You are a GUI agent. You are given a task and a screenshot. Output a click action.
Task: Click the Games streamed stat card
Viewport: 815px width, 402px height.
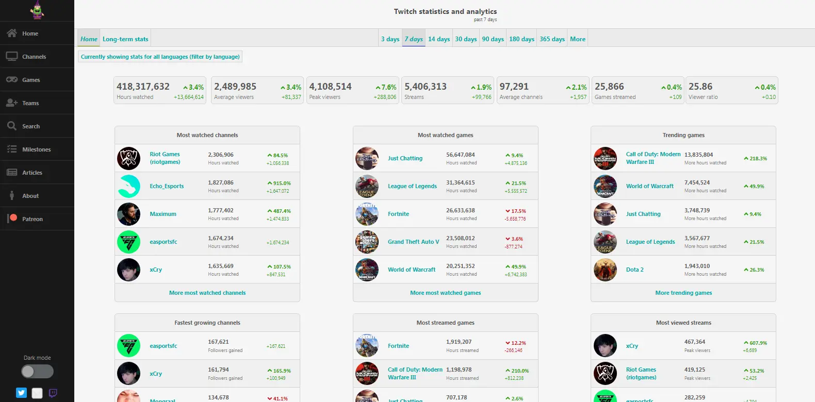pyautogui.click(x=638, y=90)
